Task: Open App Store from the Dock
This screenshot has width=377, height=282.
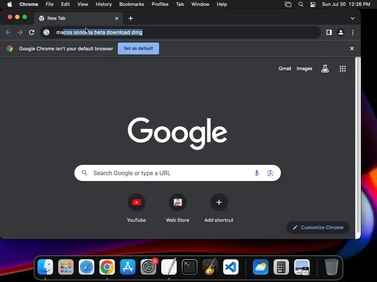Action: pyautogui.click(x=128, y=267)
